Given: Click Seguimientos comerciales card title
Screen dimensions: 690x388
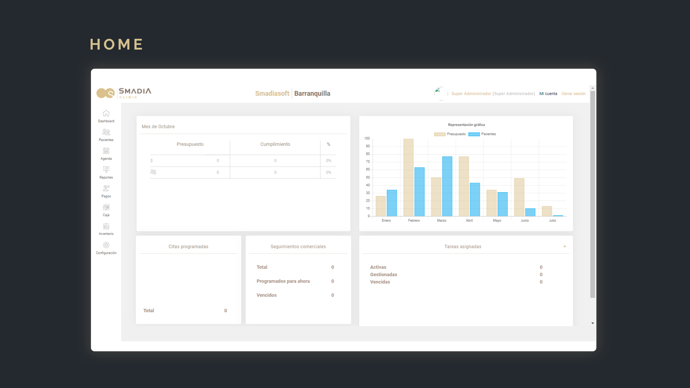Looking at the screenshot, I should 298,247.
